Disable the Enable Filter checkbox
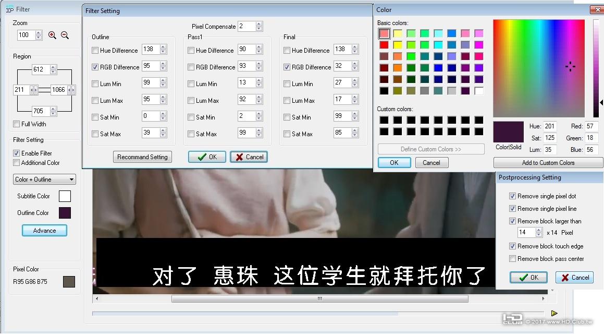This screenshot has width=604, height=335. click(x=17, y=153)
